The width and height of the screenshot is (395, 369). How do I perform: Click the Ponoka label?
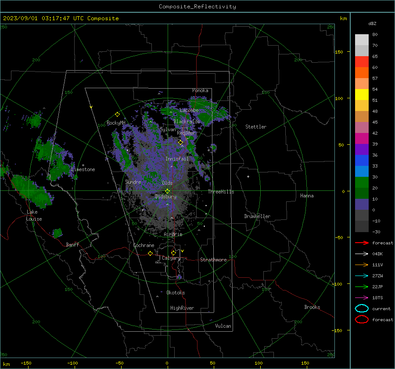click(200, 90)
